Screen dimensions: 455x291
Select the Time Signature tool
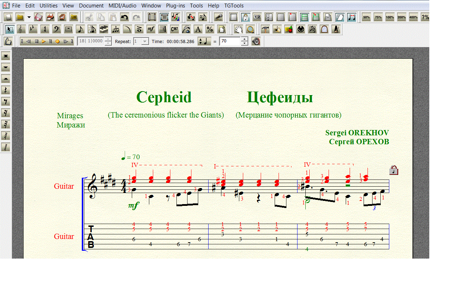point(45,29)
